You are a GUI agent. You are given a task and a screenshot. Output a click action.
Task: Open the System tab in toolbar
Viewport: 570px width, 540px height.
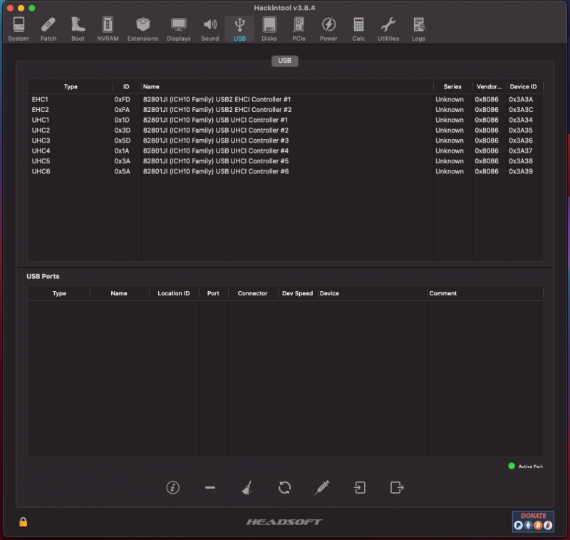19,29
